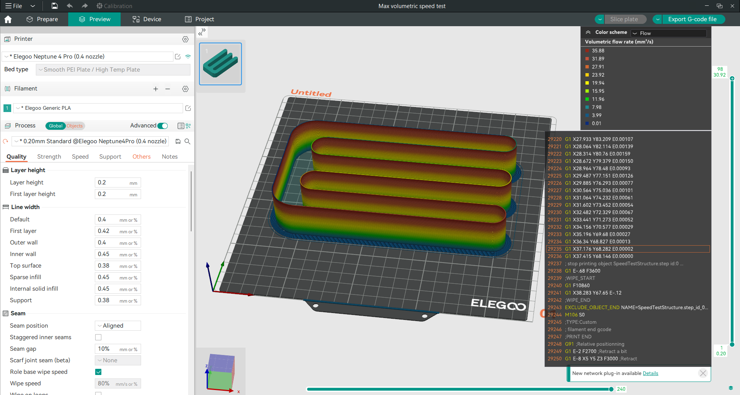Screen dimensions: 740x395
Task: Open printer settings gear icon
Action: (185, 39)
